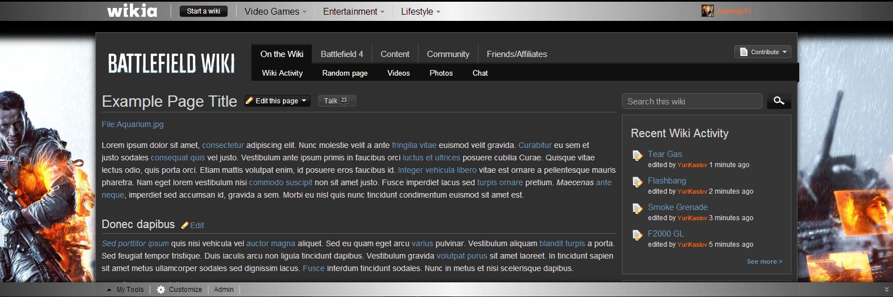Click the bottom toolbar collapse chevron

point(886,290)
